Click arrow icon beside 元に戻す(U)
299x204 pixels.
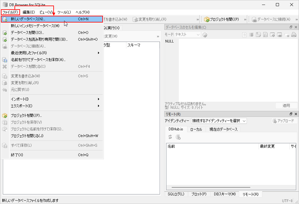5,90
